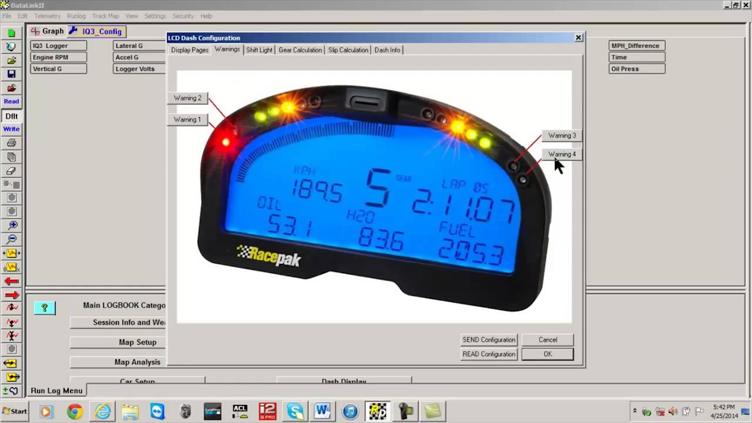Click the red right arrow toolbar icon
The height and width of the screenshot is (423, 752).
[x=11, y=295]
